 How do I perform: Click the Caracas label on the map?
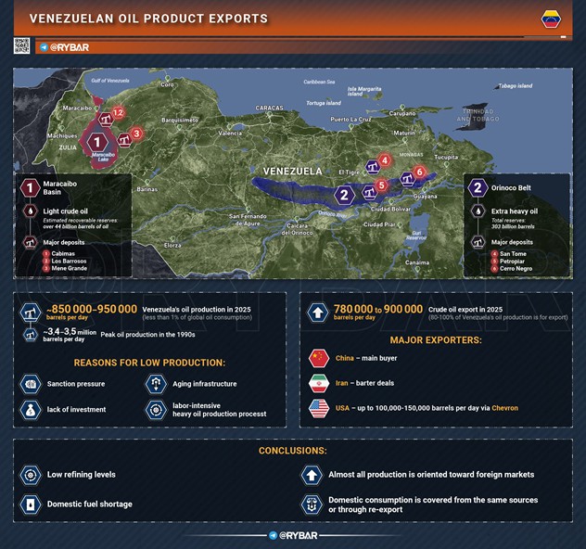(270, 108)
